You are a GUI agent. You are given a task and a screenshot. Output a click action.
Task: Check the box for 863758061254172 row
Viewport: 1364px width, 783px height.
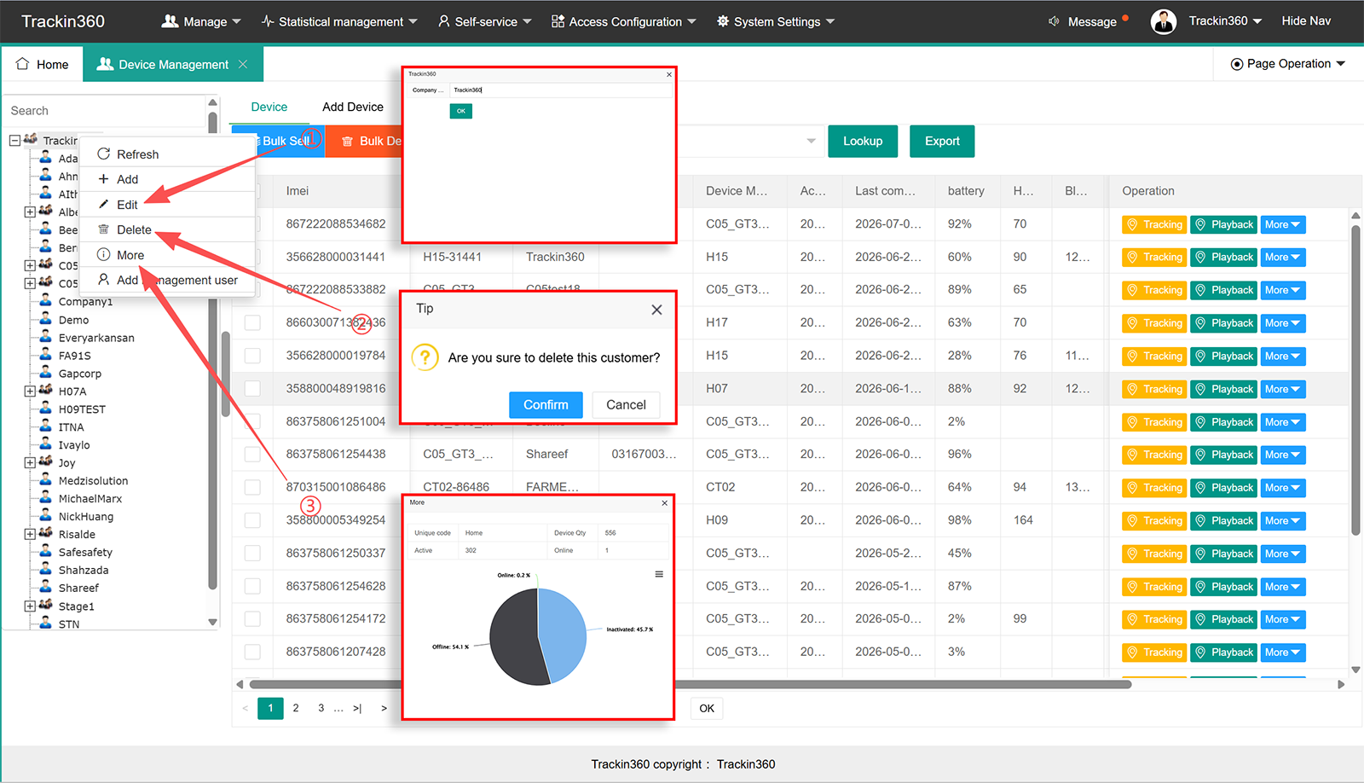(x=252, y=619)
